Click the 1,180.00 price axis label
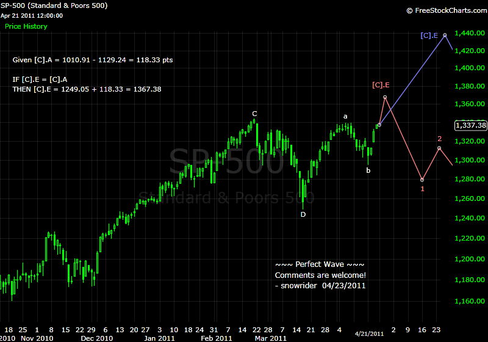 click(470, 280)
